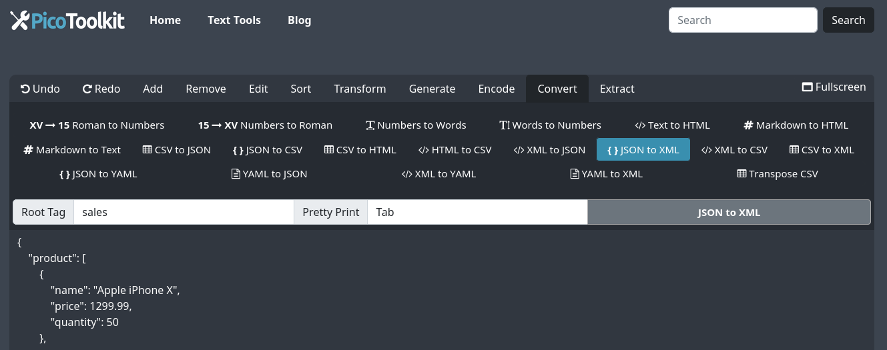Click the Search button

(x=848, y=20)
